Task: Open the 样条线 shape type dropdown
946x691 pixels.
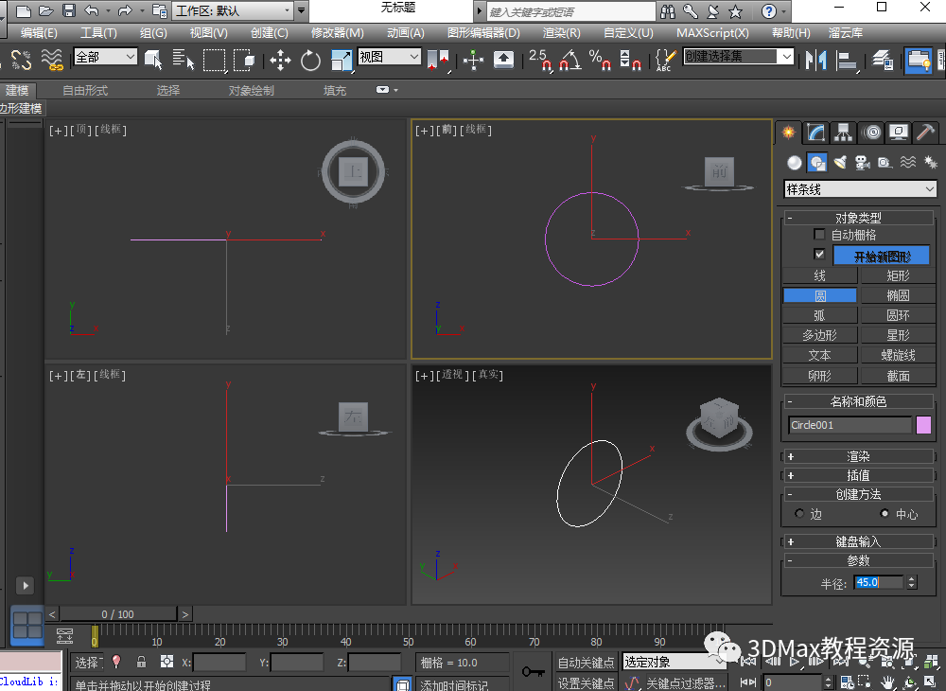Action: pyautogui.click(x=860, y=189)
